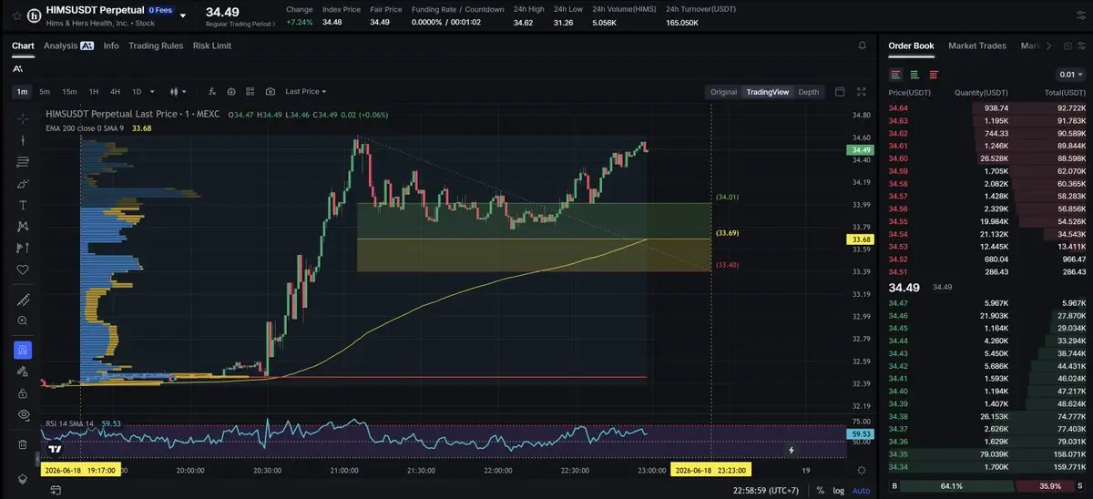Toggle percent scale at chart bottom
1093x499 pixels.
[x=820, y=491]
